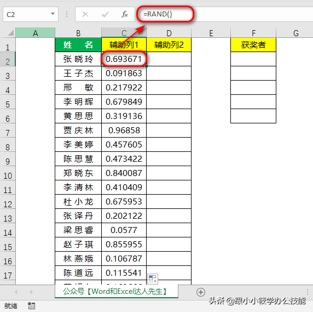313x312 pixels.
Task: Select cell with name 梁思睿
Action: [78, 230]
